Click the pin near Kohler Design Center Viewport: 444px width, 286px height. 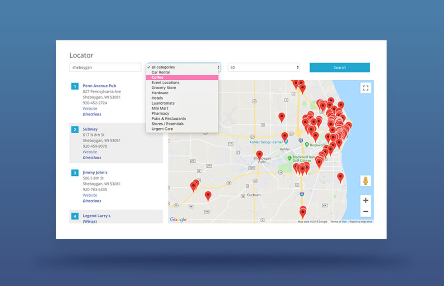[285, 137]
